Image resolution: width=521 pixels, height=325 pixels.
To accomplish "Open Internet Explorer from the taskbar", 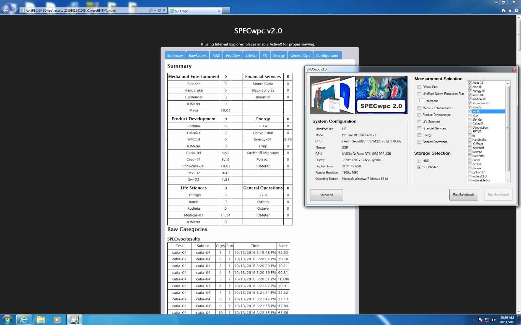I will (24, 320).
